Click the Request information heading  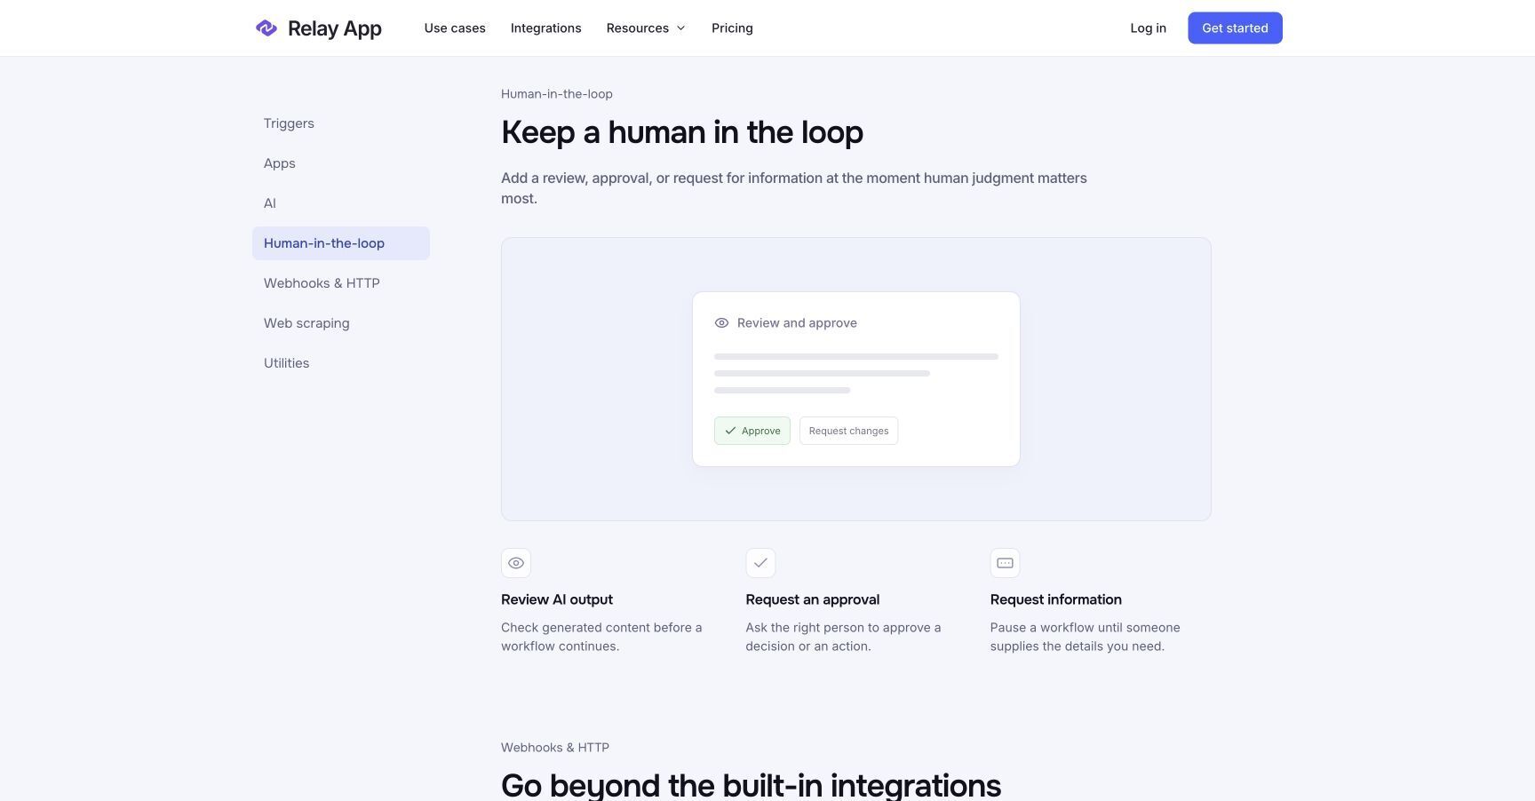(x=1055, y=599)
